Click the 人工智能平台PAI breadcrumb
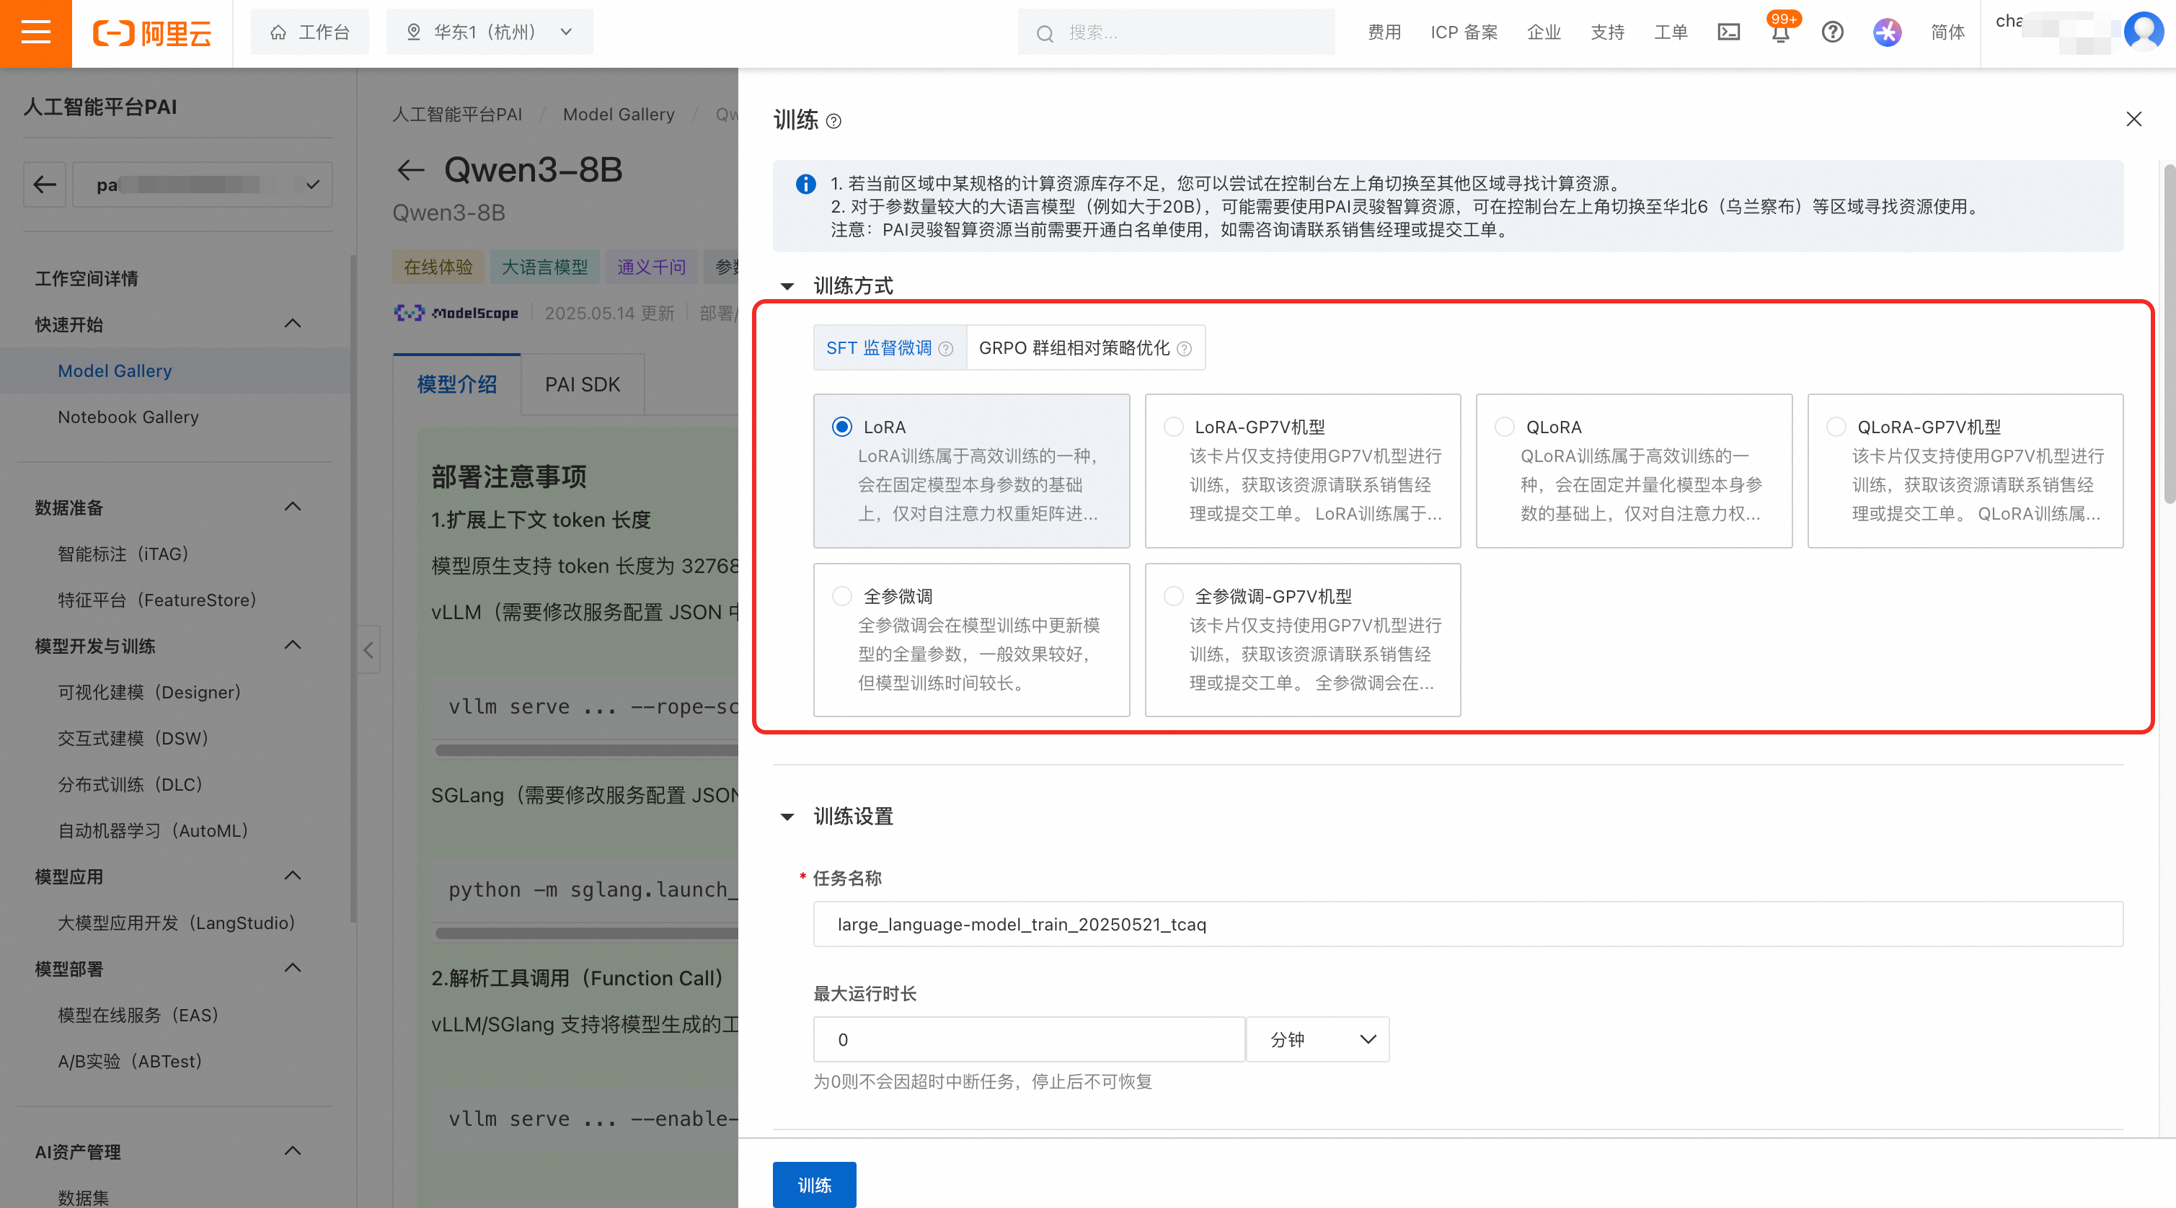Viewport: 2176px width, 1208px height. click(x=457, y=115)
